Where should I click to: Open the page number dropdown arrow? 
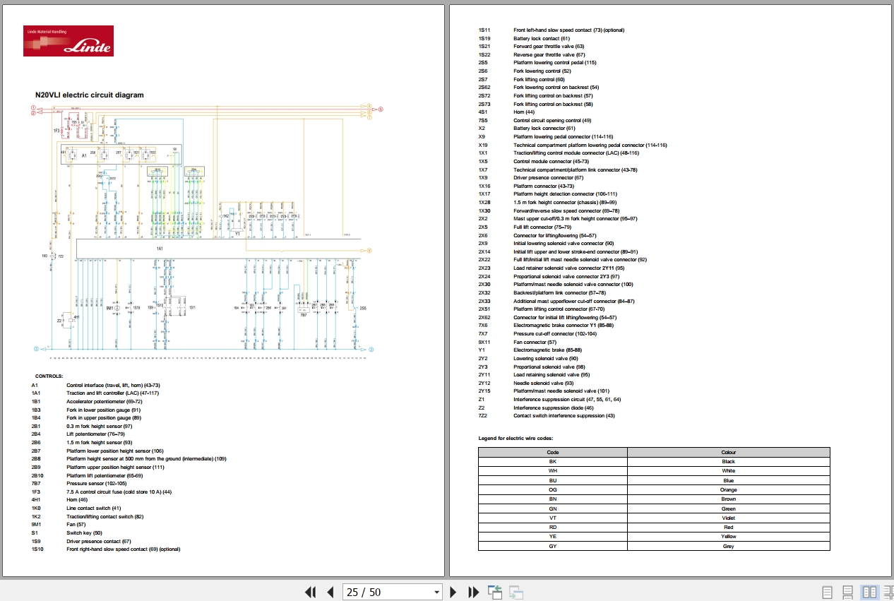click(436, 593)
